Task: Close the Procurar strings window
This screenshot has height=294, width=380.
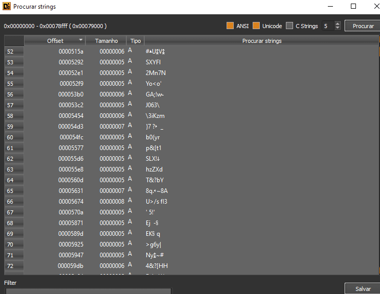Action: pos(376,6)
